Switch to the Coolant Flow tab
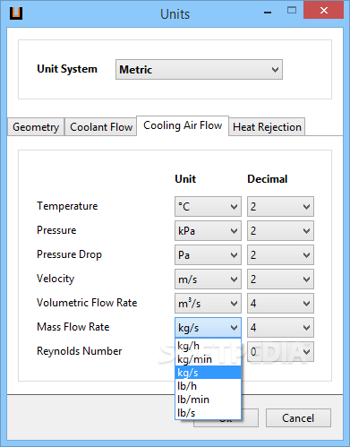This screenshot has width=350, height=447. [101, 127]
